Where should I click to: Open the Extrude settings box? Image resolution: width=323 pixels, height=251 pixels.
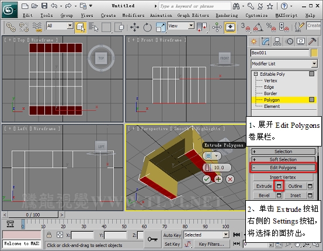click(279, 186)
